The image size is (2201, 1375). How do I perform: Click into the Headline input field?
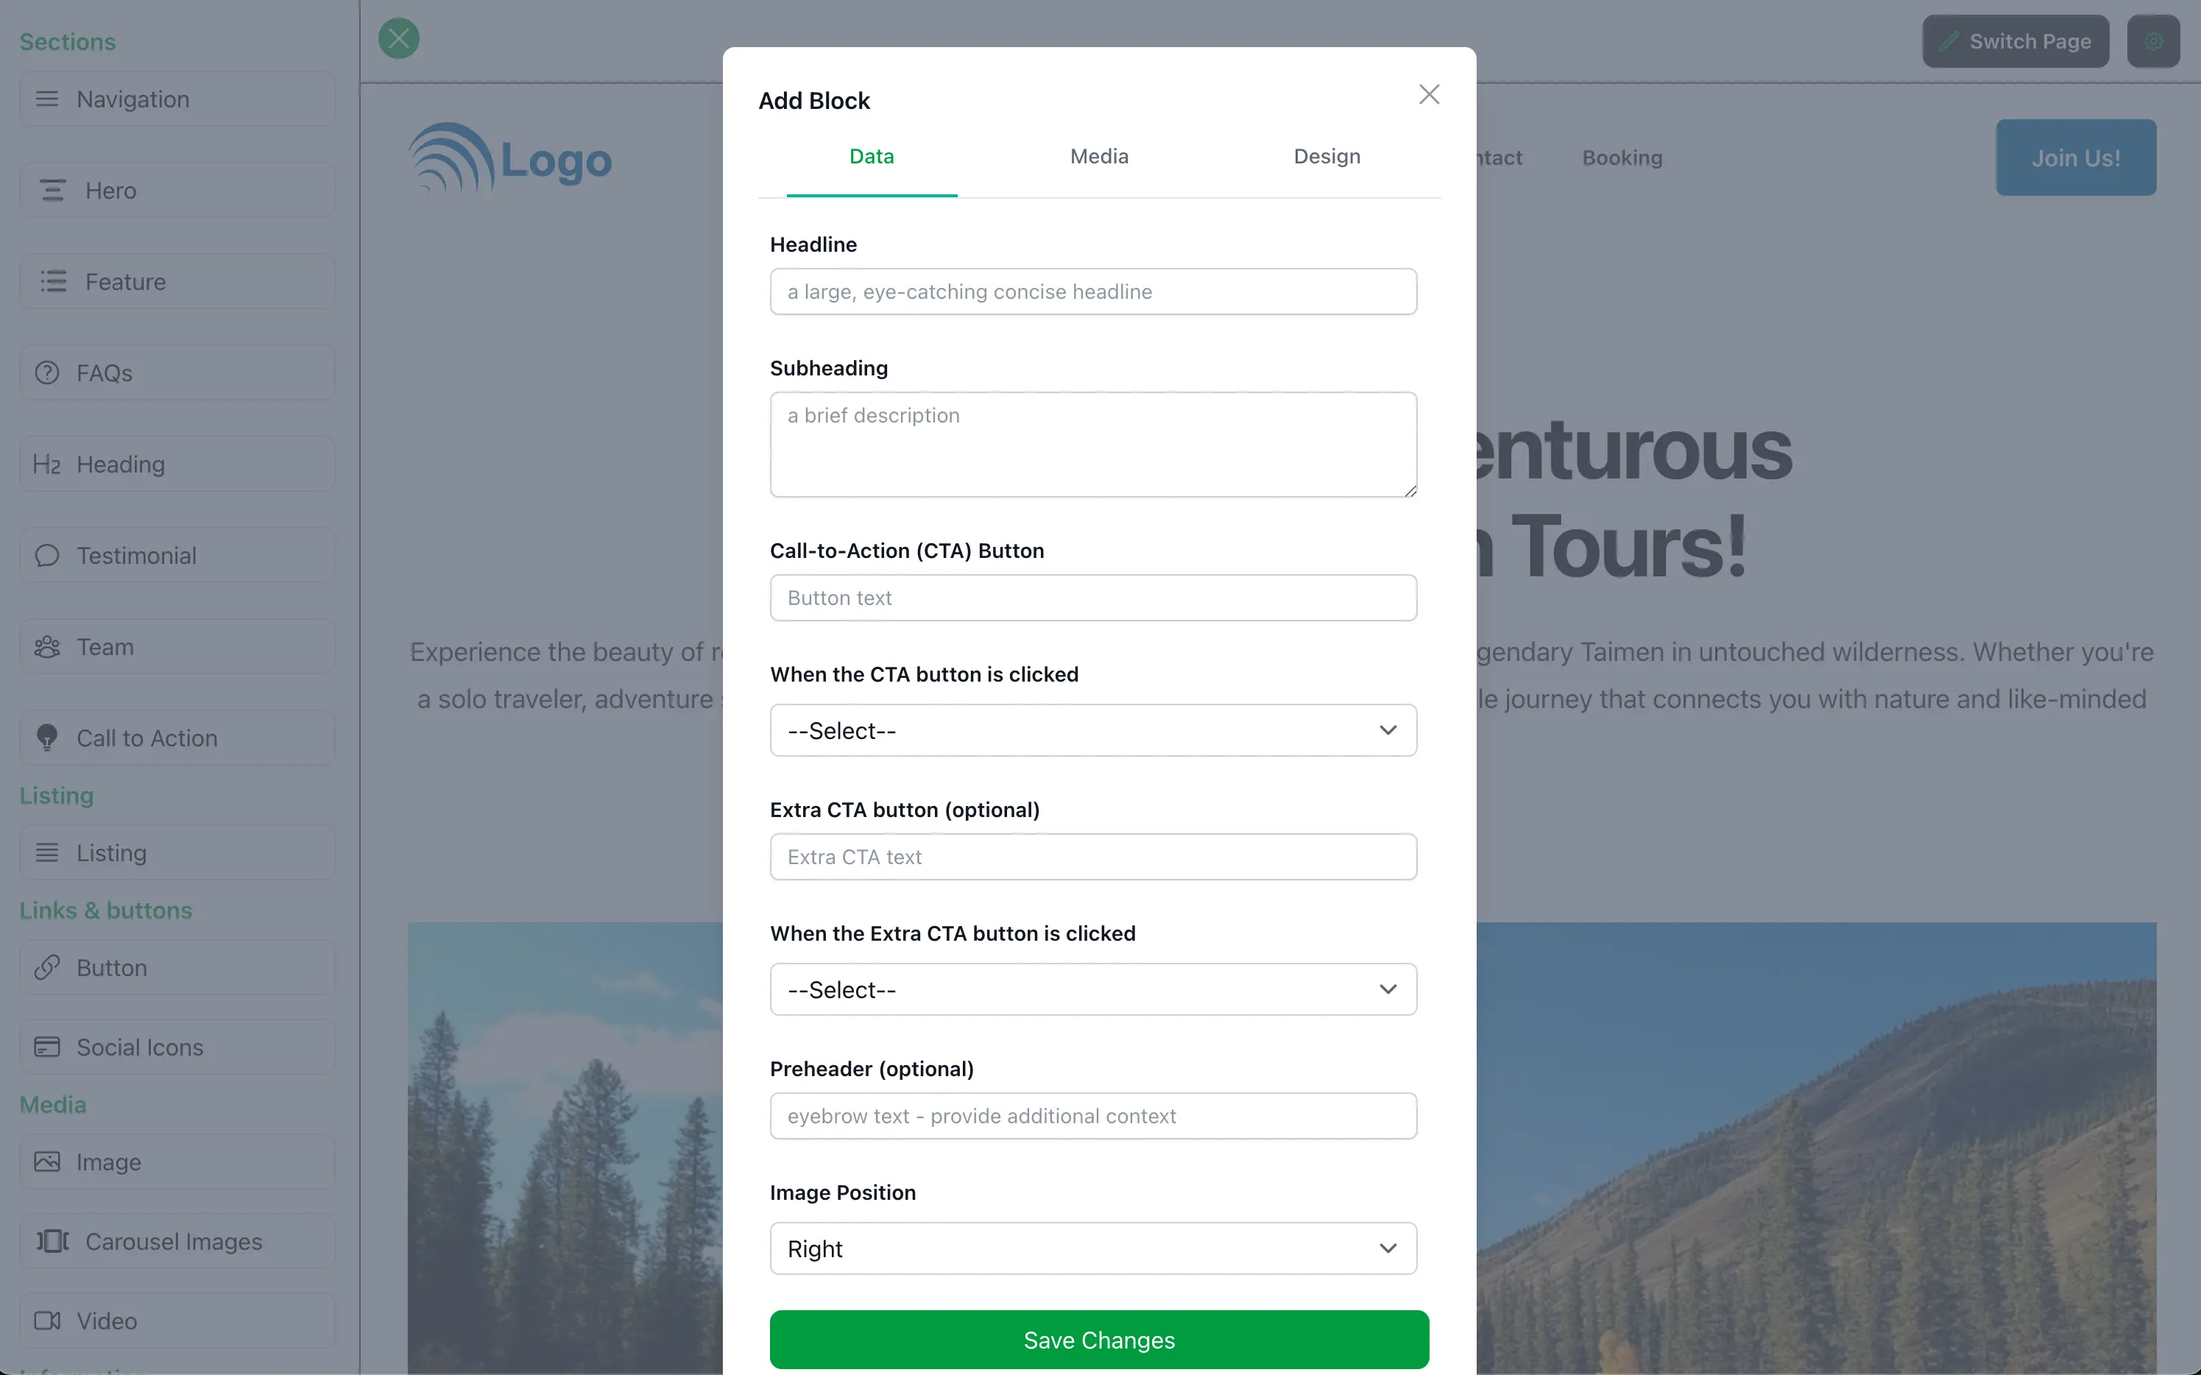coord(1092,292)
